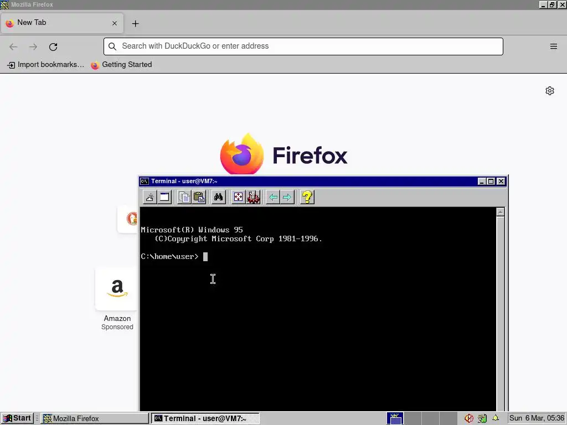Click the Firefox window title bar icon
The width and height of the screenshot is (567, 425).
point(4,4)
